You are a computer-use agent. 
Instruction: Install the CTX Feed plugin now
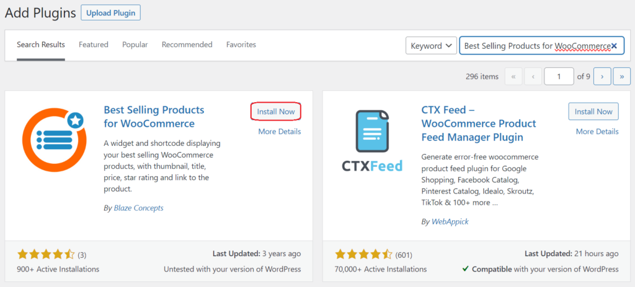(593, 111)
